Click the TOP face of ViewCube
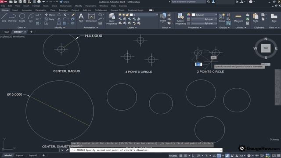Screen dimensions: 281x158 (x=266, y=48)
